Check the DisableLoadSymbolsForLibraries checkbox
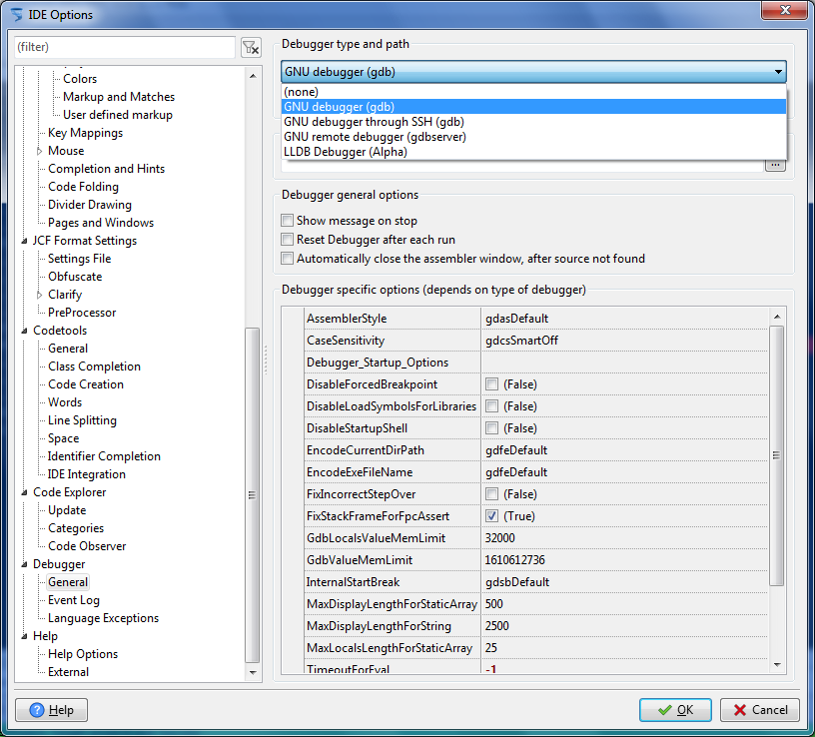 [x=491, y=405]
